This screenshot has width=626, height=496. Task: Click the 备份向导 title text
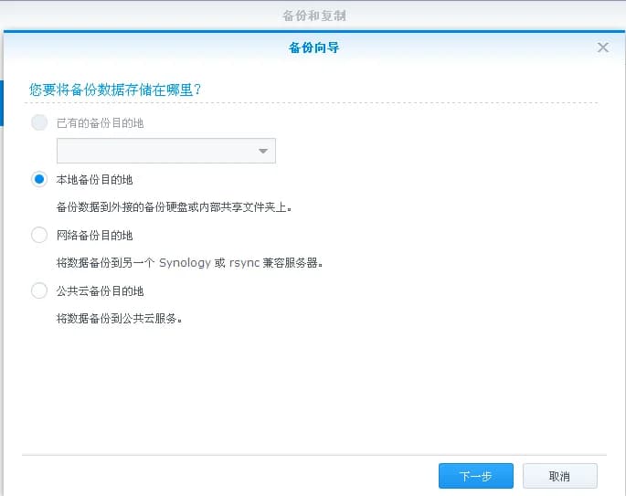313,47
